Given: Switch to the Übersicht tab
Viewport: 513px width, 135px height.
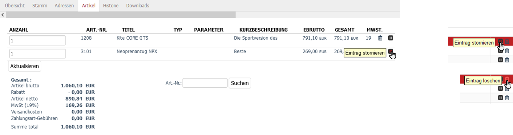Looking at the screenshot, I should [15, 6].
